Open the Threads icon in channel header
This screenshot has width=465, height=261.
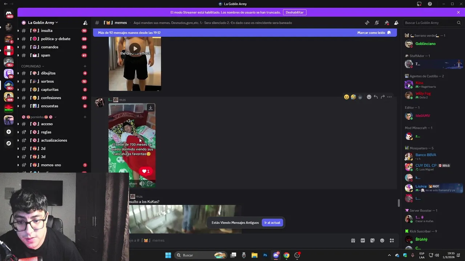(x=367, y=22)
